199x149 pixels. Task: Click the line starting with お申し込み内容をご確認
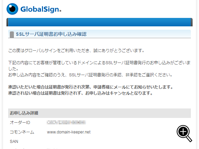click(x=90, y=75)
